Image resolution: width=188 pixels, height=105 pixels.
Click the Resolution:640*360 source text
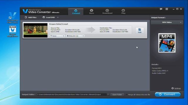pos(73,32)
